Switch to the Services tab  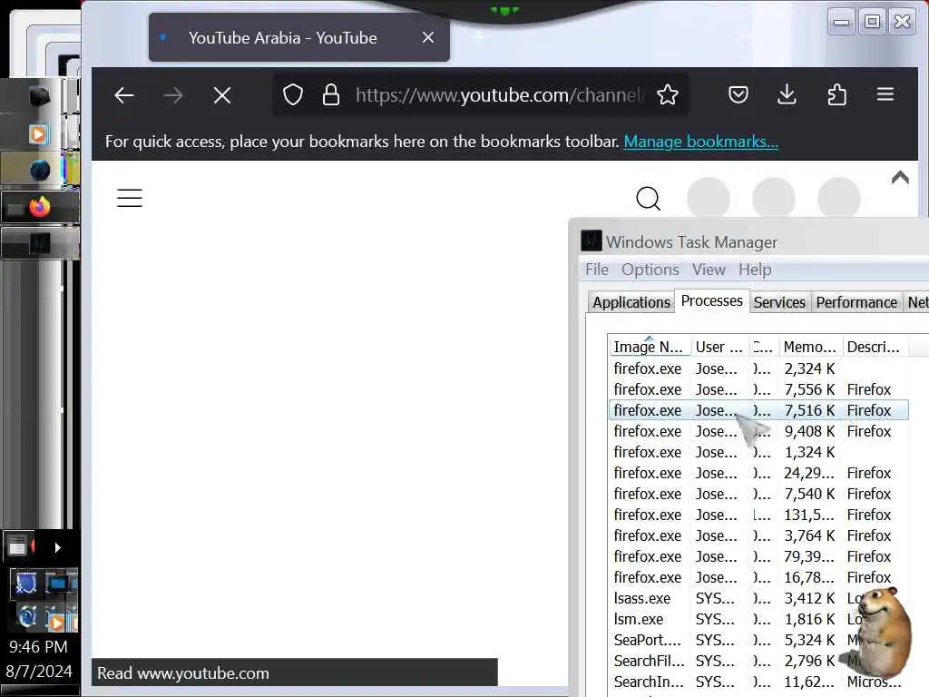coord(779,302)
